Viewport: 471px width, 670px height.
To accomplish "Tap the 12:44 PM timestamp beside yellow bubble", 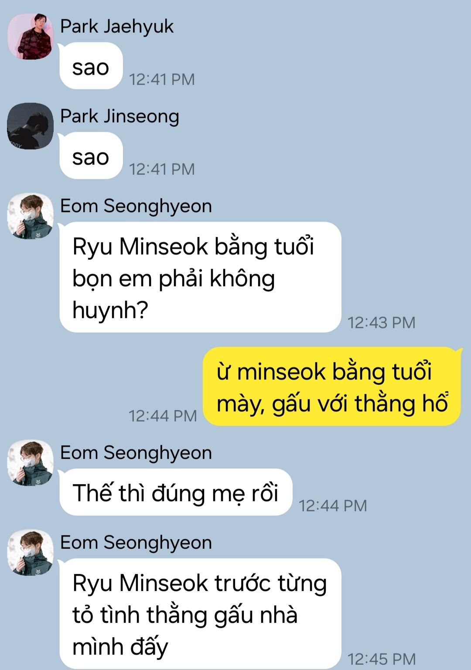I will click(x=163, y=416).
